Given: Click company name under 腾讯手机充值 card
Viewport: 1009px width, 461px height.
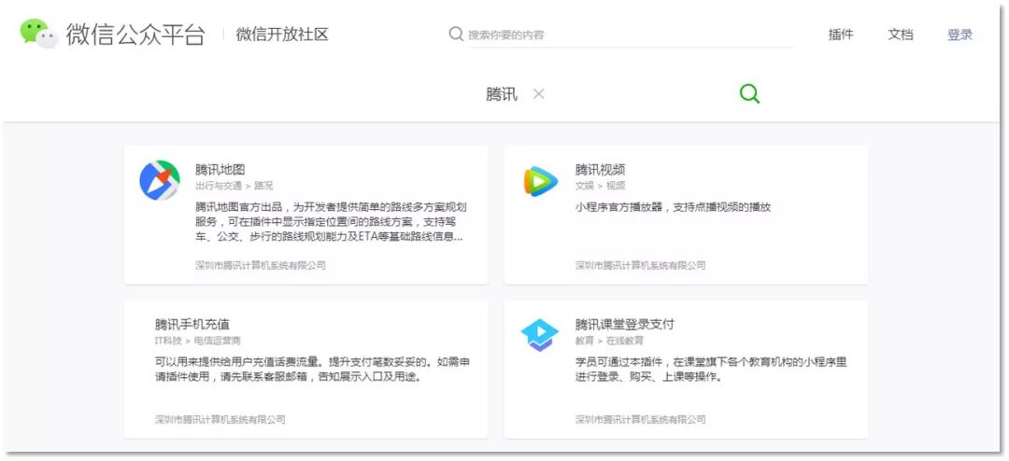Looking at the screenshot, I should (x=220, y=419).
